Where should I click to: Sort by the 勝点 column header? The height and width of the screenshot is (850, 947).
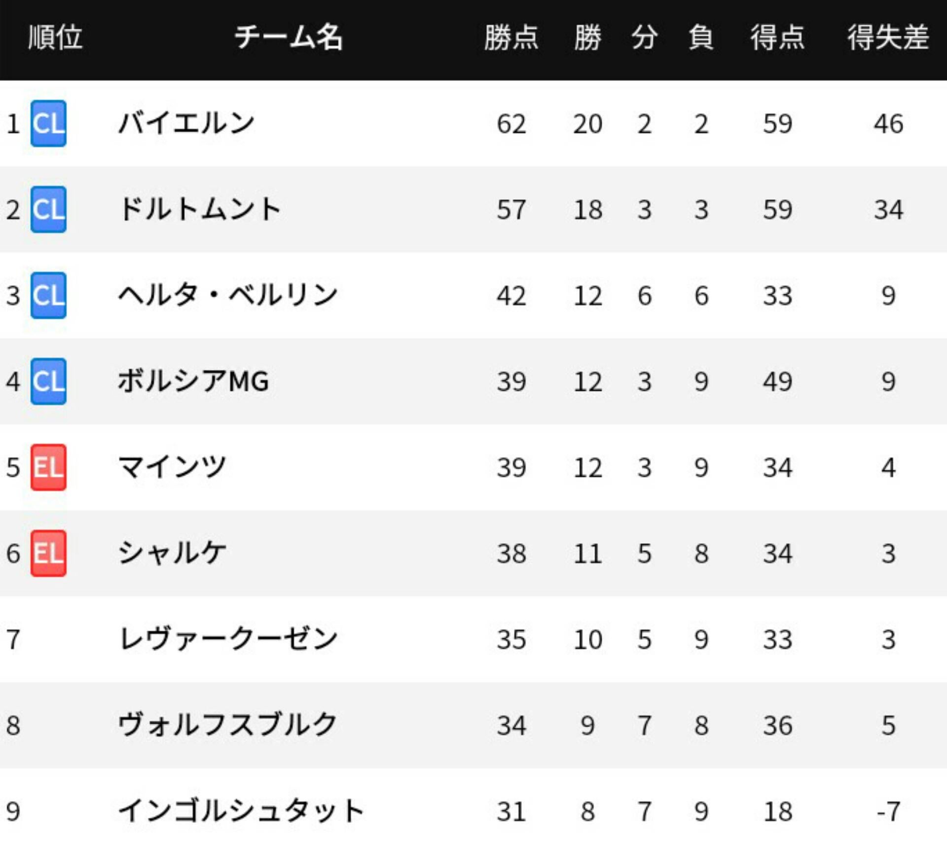click(511, 37)
